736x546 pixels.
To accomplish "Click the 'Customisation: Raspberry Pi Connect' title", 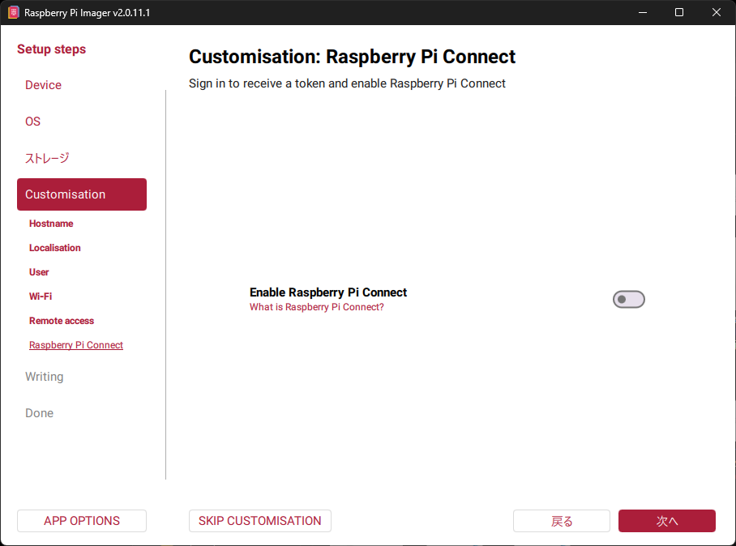I will [352, 57].
